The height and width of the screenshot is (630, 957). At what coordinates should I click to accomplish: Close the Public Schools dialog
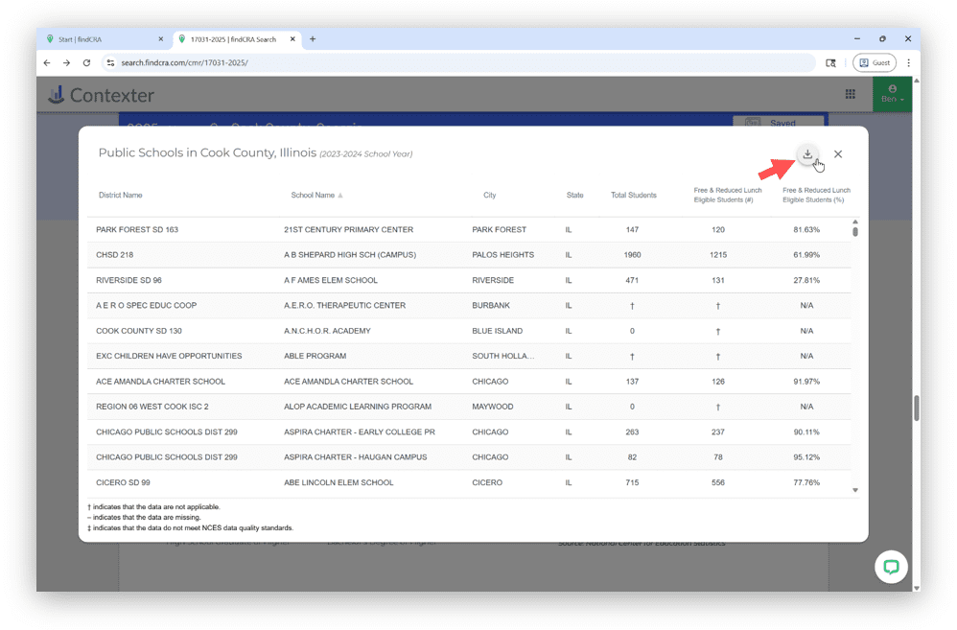[x=838, y=154]
